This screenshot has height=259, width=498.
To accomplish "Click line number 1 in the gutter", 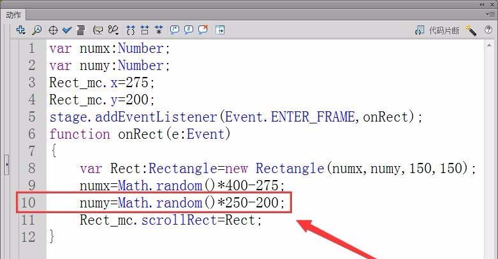I will click(32, 48).
